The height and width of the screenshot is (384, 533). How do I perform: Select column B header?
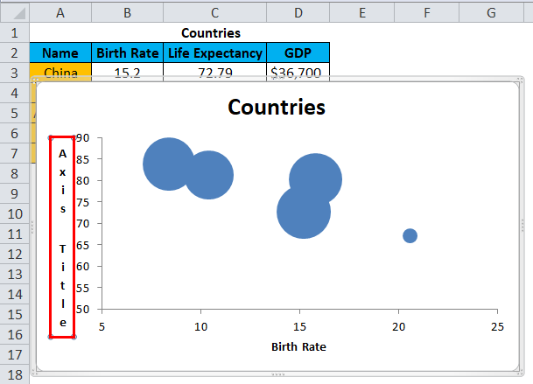pos(128,13)
